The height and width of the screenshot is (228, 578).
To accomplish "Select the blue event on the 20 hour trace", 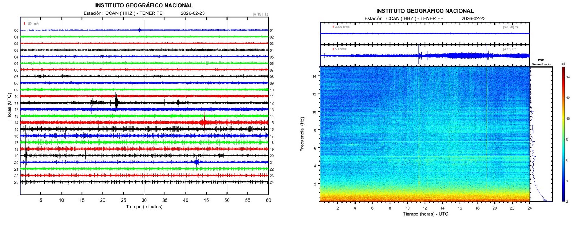I will point(197,162).
